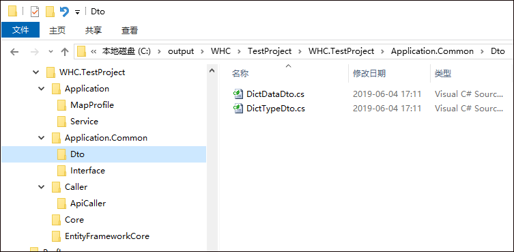Go back using the back arrow

[x=14, y=51]
